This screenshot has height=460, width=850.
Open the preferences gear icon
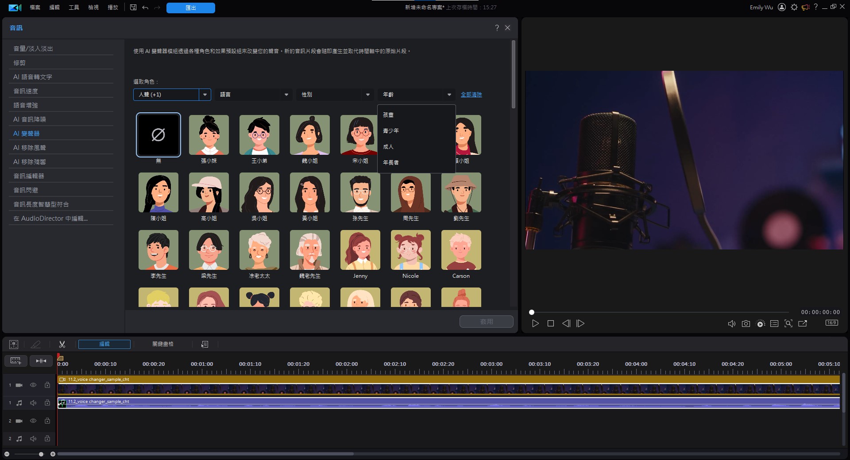794,8
